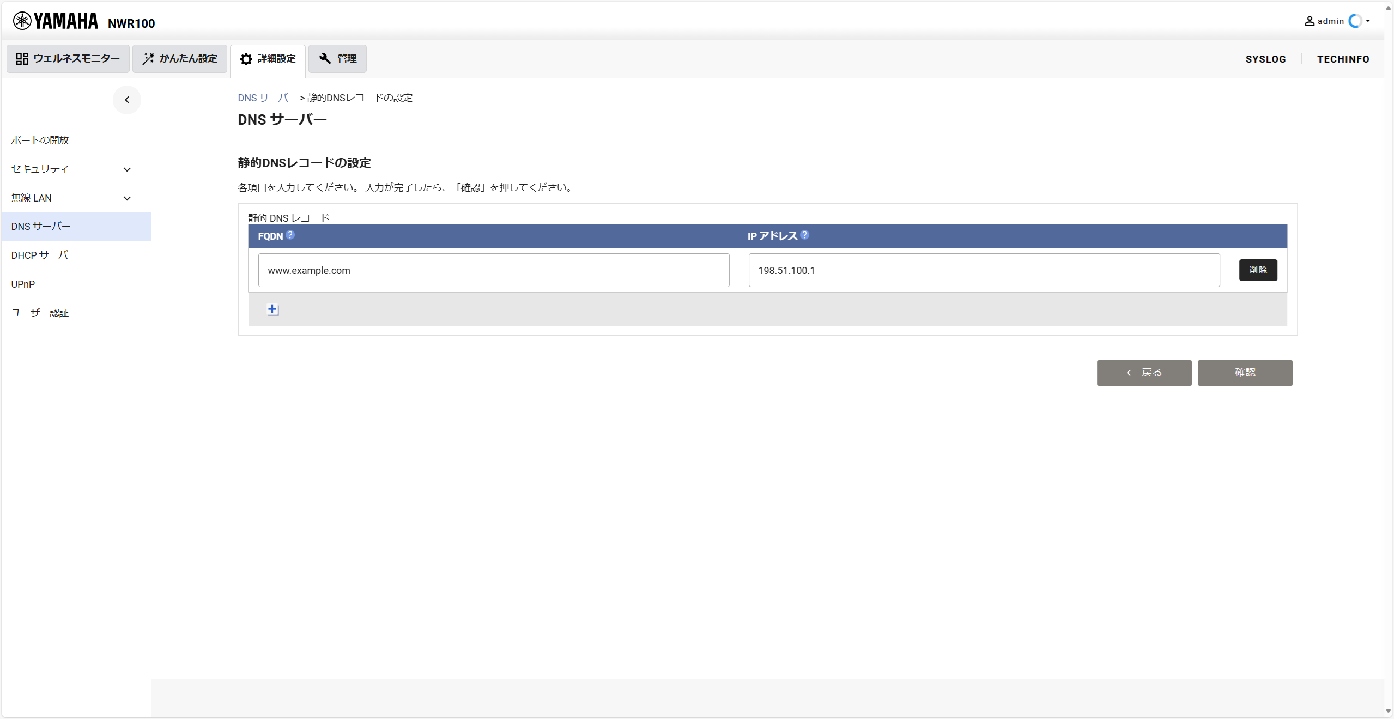
Task: Go back with the 戻る button
Action: [1144, 373]
